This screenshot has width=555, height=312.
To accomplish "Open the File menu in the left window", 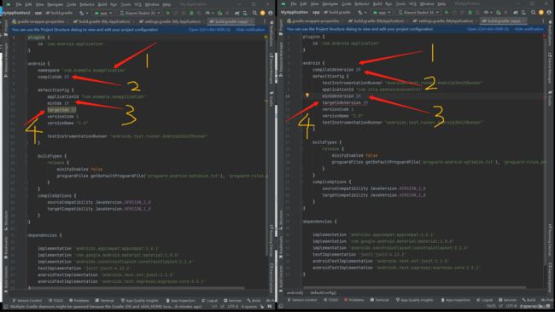I will (x=19, y=4).
